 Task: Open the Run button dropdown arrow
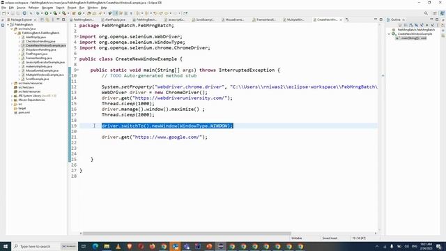coord(50,13)
